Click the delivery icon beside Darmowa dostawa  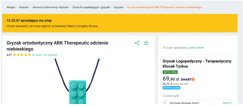[x=165, y=103]
